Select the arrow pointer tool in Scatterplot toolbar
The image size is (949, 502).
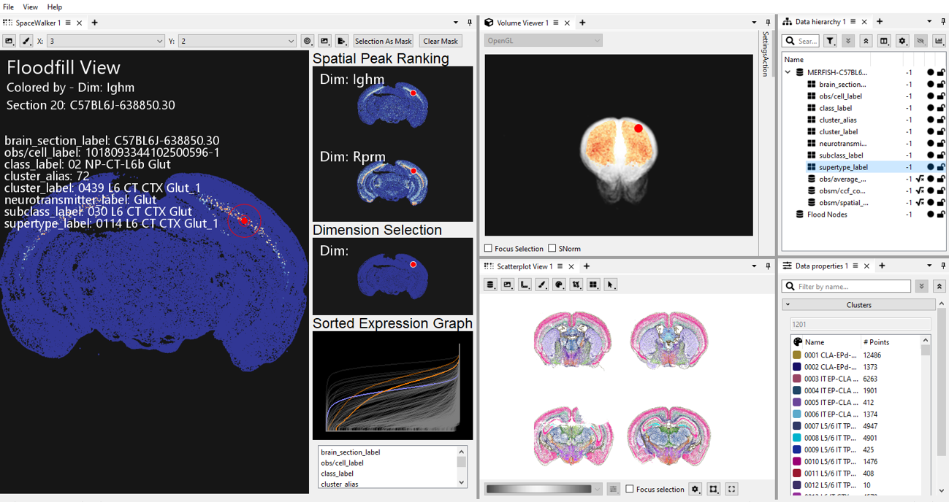point(611,285)
